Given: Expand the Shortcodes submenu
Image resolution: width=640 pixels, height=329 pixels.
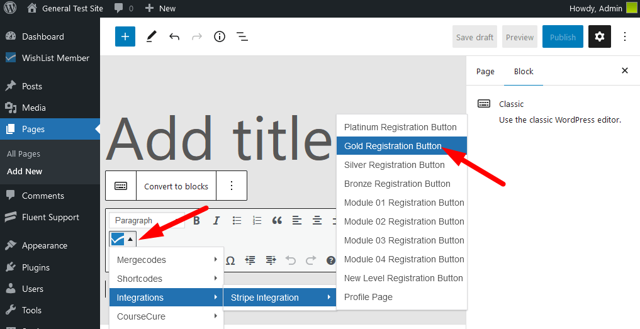Looking at the screenshot, I should pyautogui.click(x=167, y=279).
